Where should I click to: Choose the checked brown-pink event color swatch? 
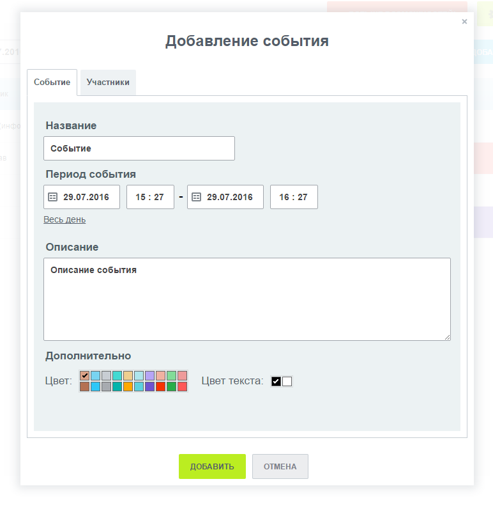click(x=84, y=376)
